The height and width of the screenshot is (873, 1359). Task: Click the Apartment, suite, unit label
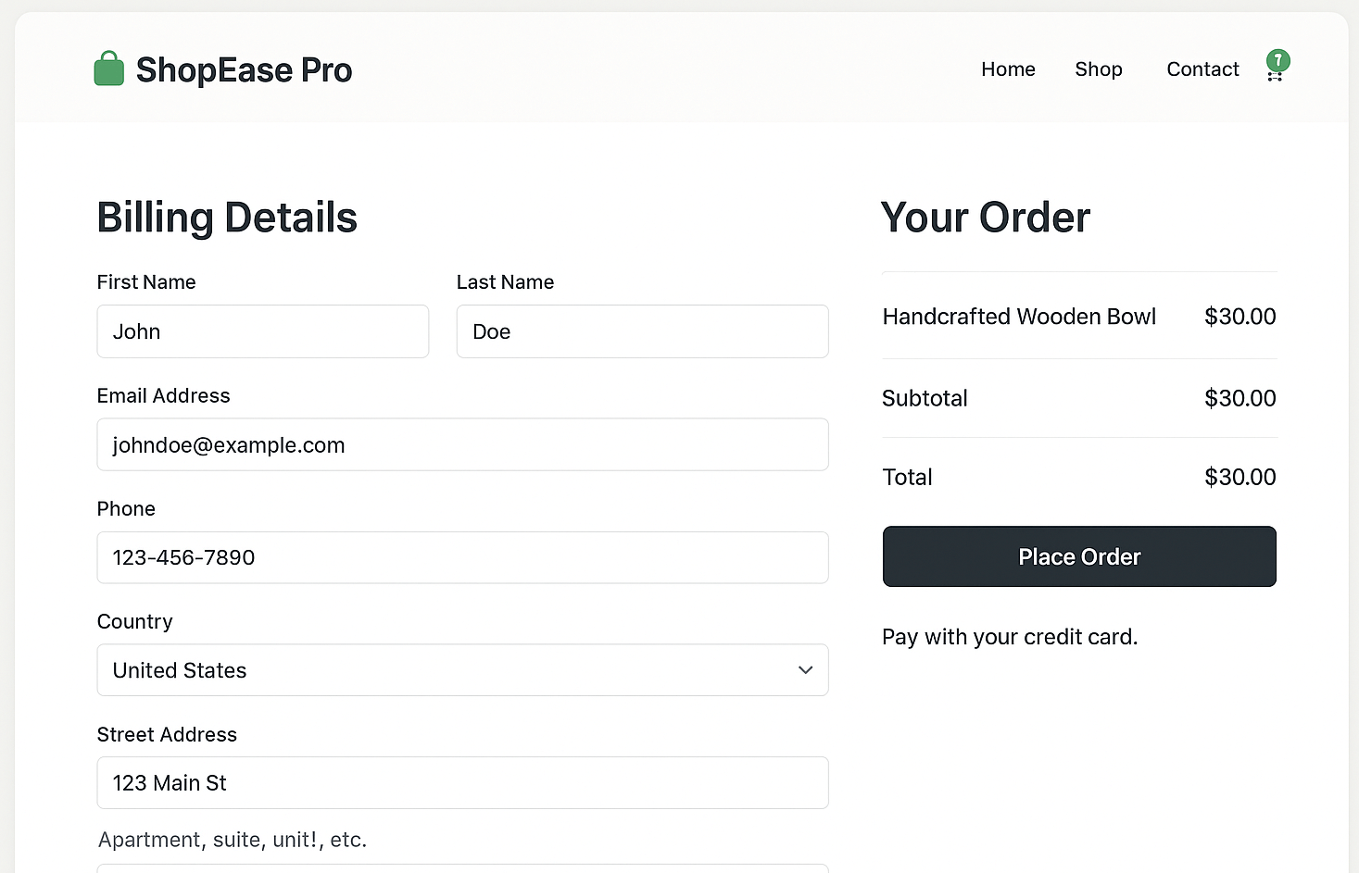point(233,840)
